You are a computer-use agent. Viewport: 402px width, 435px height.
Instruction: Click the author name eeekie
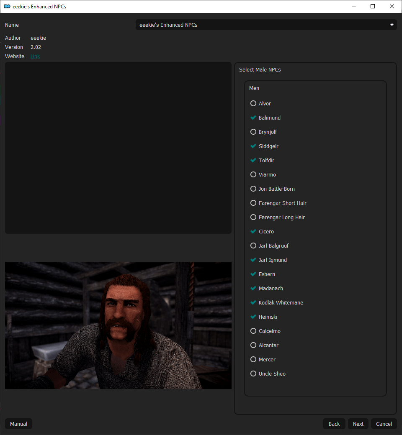click(39, 38)
